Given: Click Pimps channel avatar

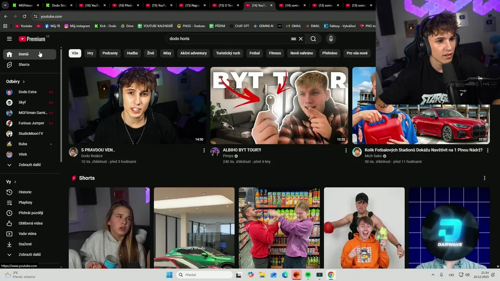Looking at the screenshot, I should point(215,152).
